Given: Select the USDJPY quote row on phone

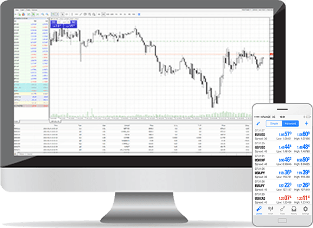Looking at the screenshot, I should 282,173.
